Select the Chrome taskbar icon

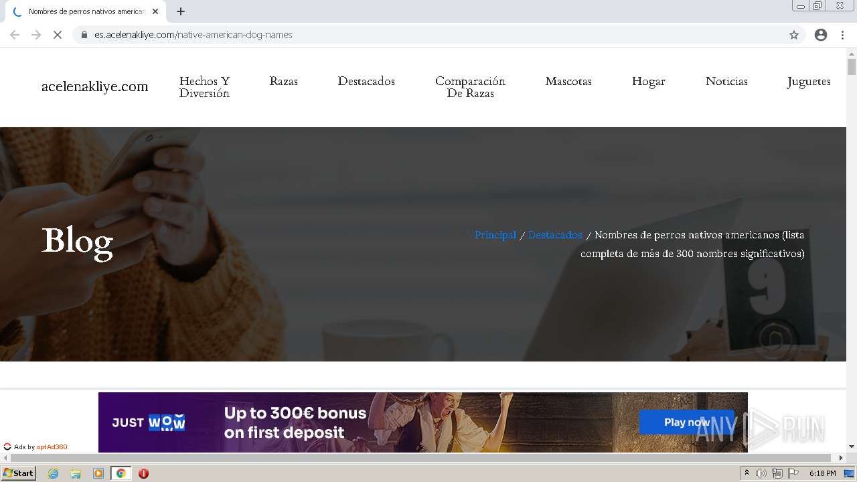tap(121, 473)
